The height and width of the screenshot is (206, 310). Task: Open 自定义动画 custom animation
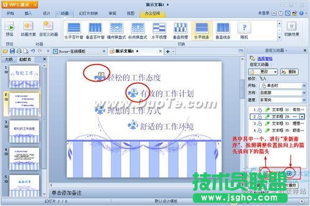(x=49, y=29)
